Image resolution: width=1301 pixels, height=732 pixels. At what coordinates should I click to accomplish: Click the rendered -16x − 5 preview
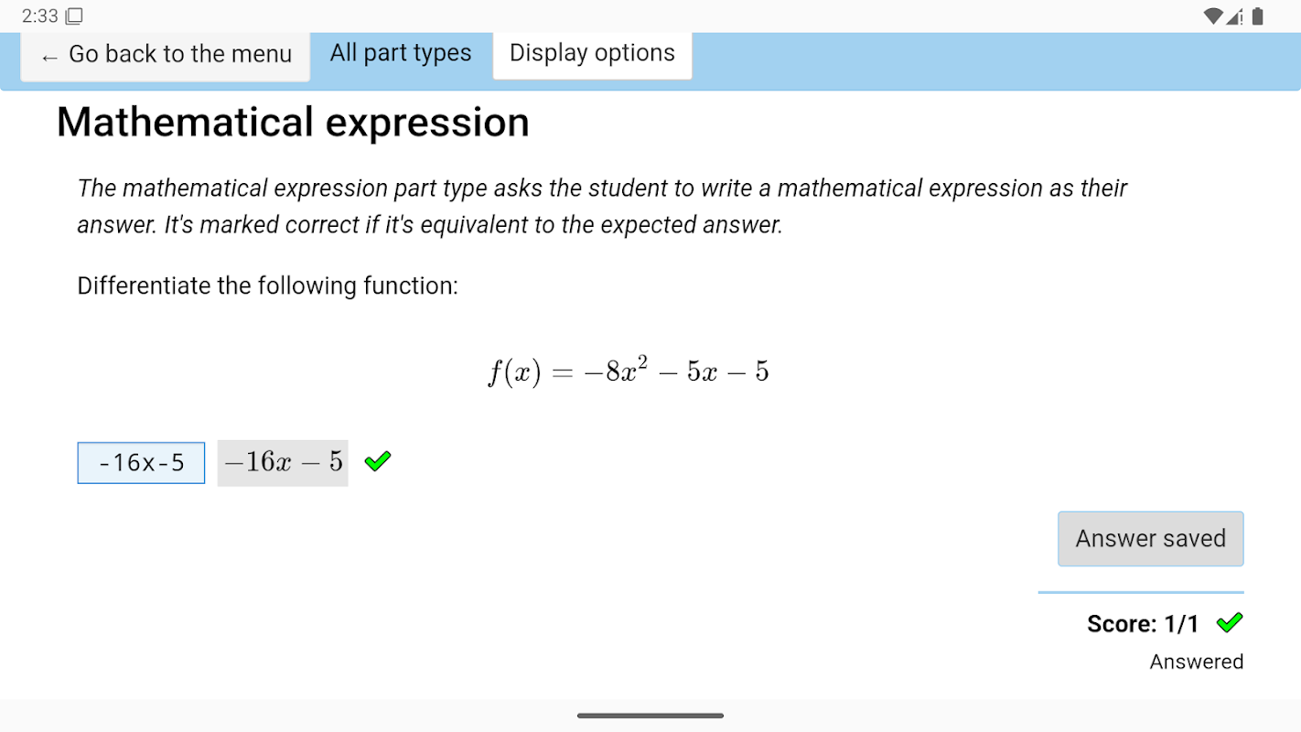click(283, 462)
